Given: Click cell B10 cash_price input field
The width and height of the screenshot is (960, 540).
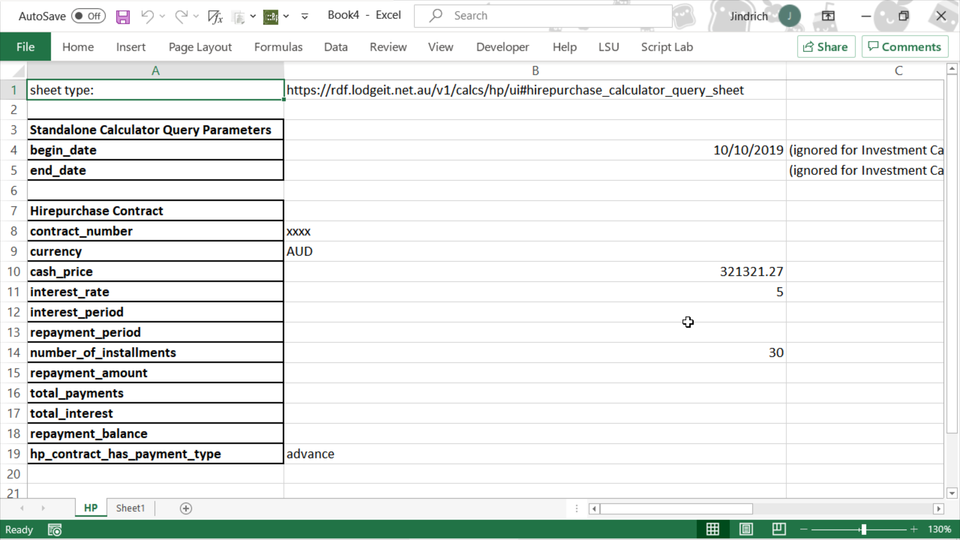Looking at the screenshot, I should click(x=534, y=271).
